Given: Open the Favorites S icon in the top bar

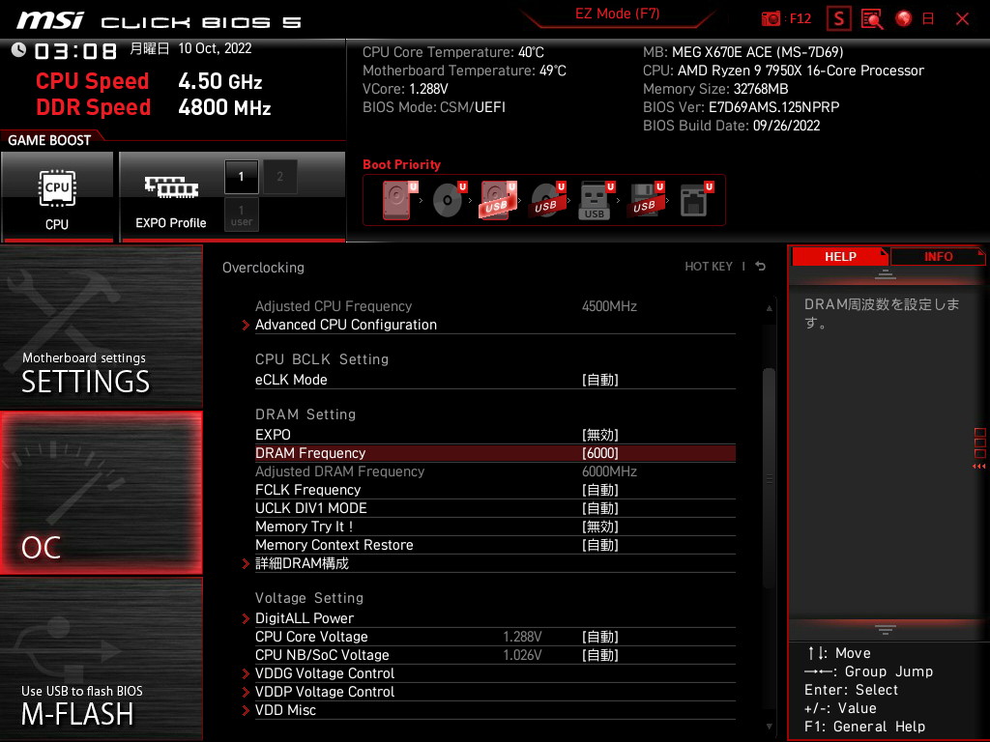Looking at the screenshot, I should coord(839,19).
